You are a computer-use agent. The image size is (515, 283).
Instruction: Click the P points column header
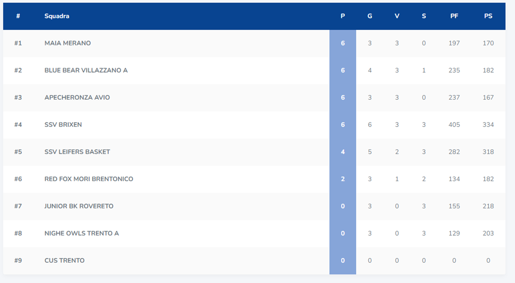pyautogui.click(x=343, y=16)
